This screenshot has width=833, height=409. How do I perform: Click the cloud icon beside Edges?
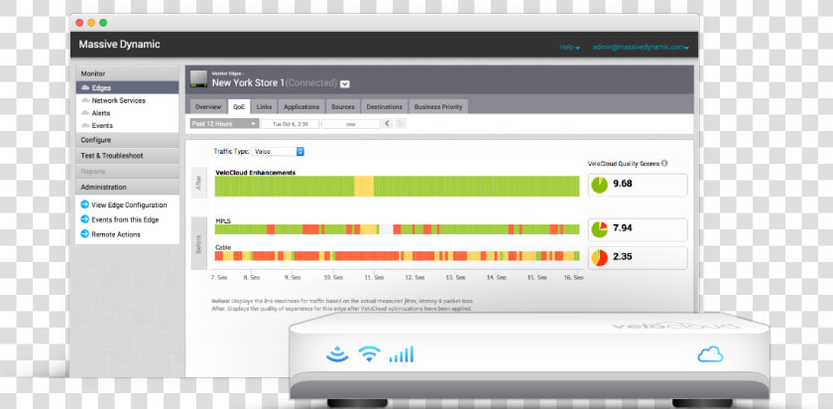(85, 87)
